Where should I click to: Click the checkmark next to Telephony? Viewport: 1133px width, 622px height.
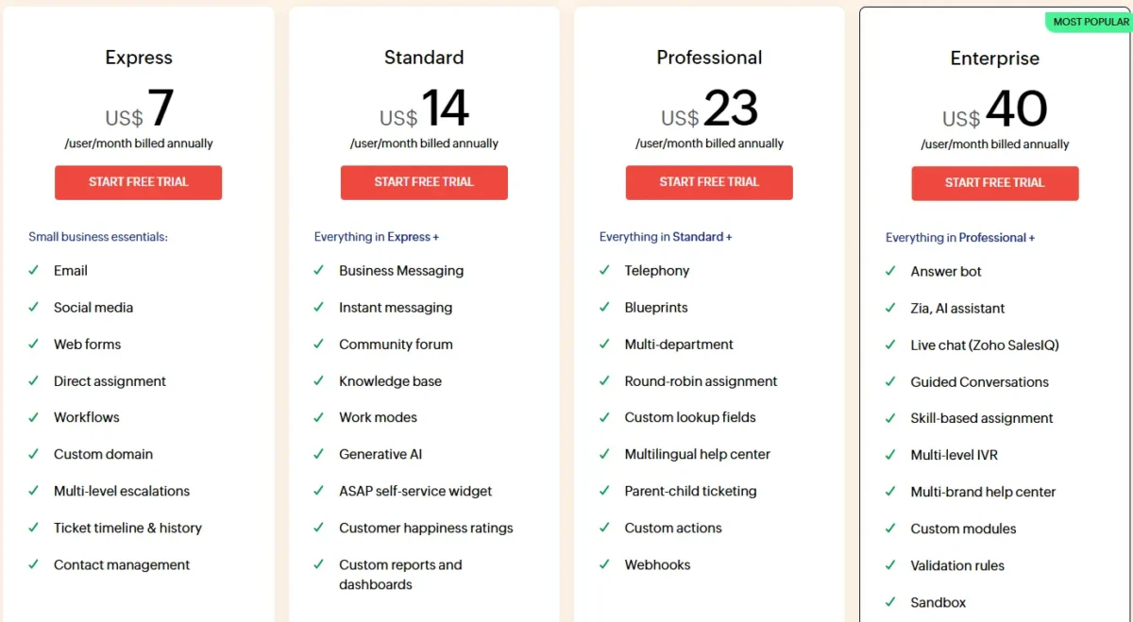(x=604, y=270)
